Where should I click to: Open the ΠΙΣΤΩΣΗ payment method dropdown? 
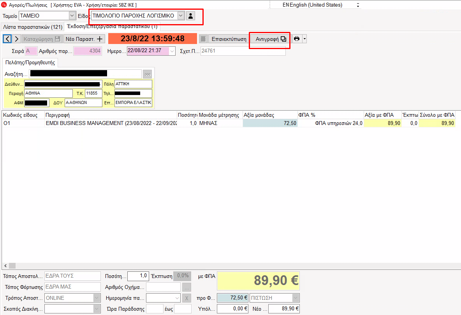296,298
